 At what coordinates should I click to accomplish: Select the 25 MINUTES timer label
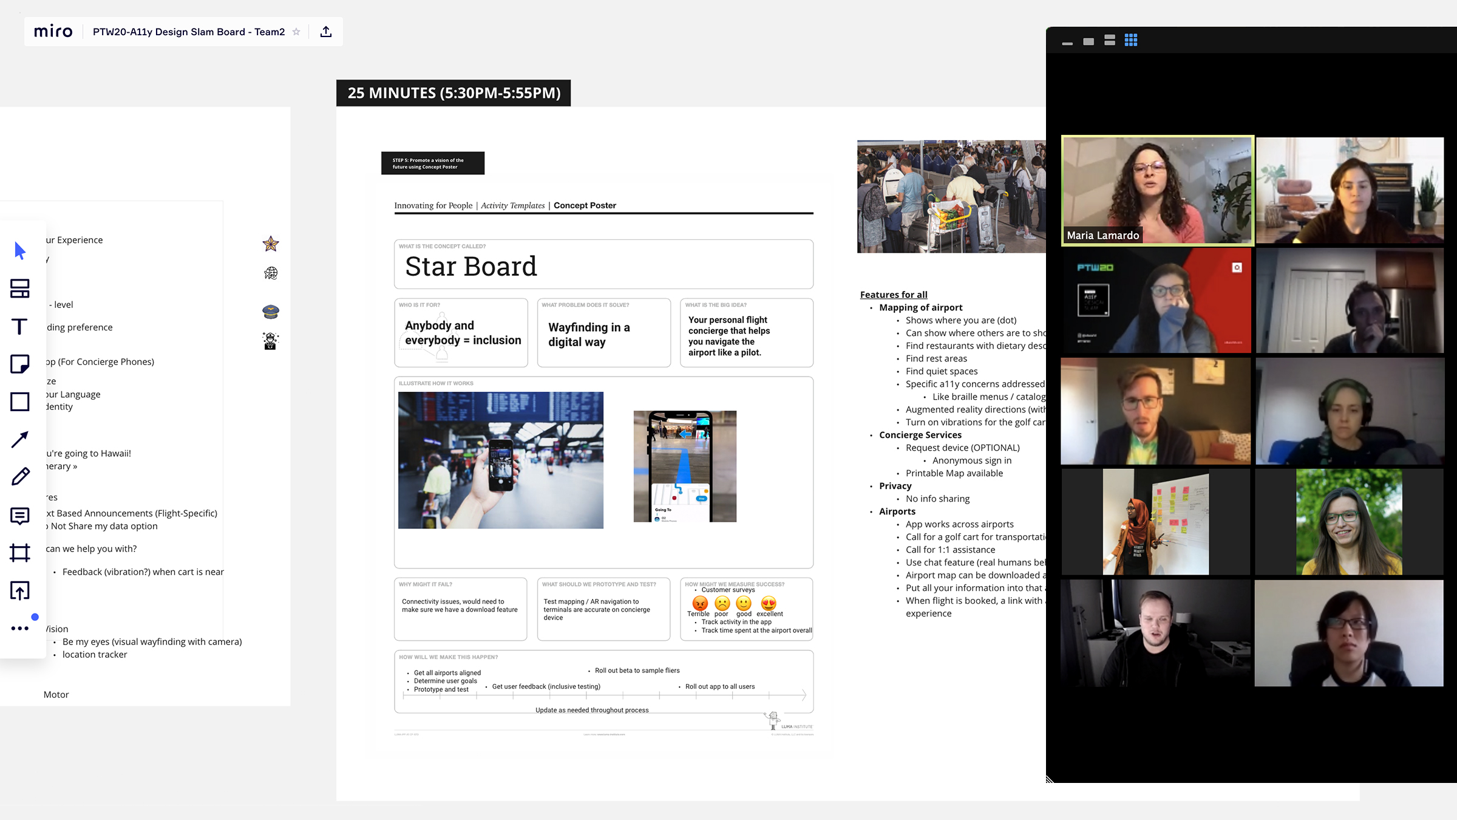coord(453,93)
